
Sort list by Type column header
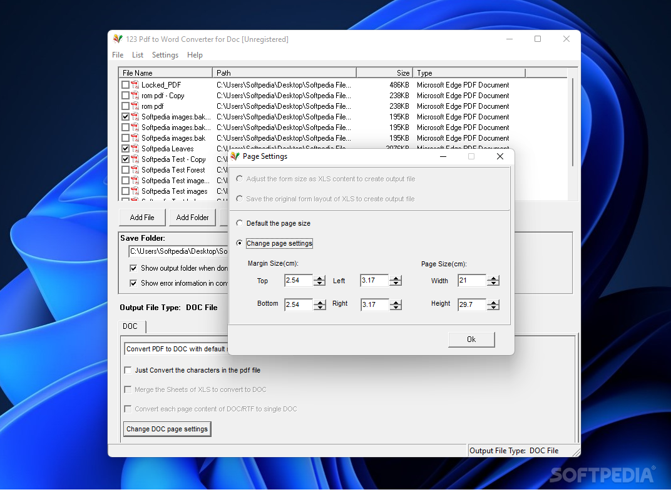469,73
